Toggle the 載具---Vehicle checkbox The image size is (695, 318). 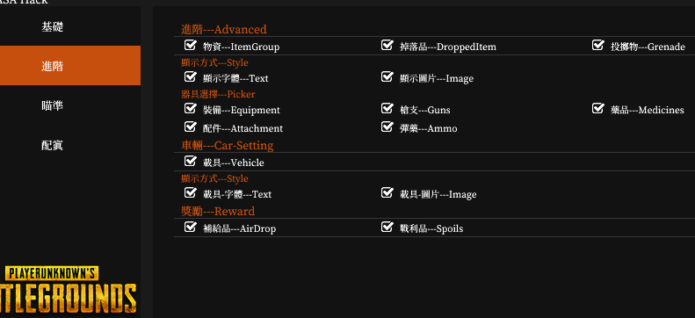190,162
